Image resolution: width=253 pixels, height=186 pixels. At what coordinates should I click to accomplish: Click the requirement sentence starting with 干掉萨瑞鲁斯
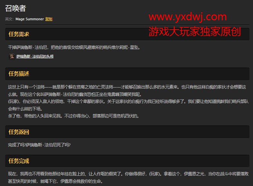(74, 47)
